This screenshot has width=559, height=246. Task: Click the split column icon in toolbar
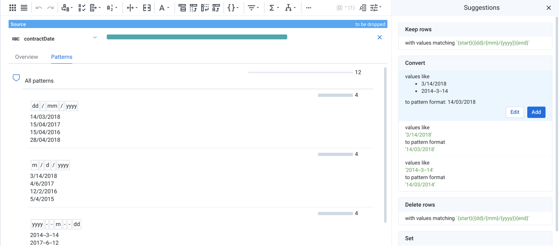point(131,7)
